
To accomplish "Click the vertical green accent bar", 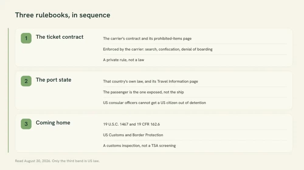I will (8, 90).
